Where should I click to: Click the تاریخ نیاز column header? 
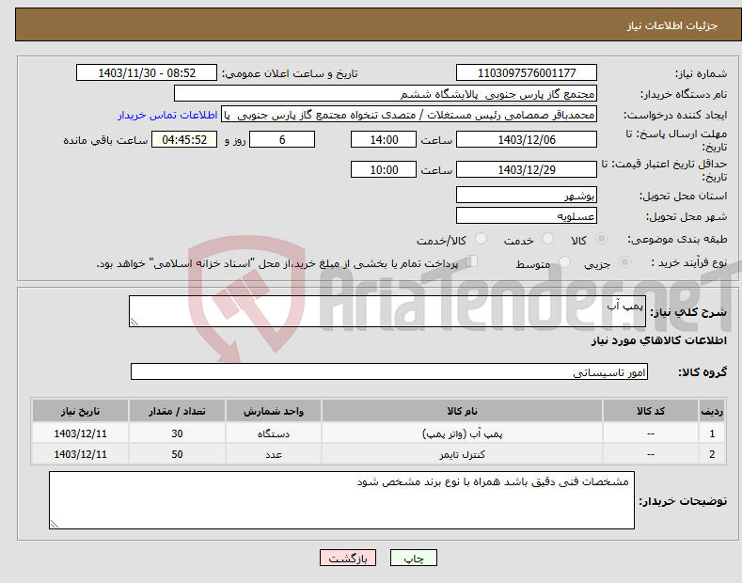point(81,411)
